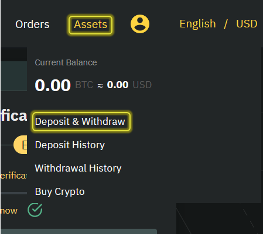Viewport: 263px width, 234px height.
Task: Select Deposit & Withdraw from Assets dropdown
Action: pyautogui.click(x=80, y=121)
